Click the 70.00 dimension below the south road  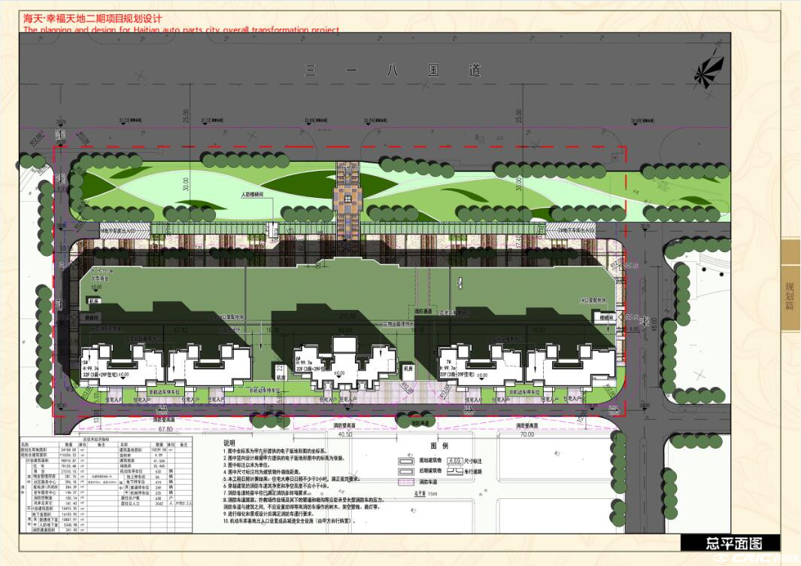pos(526,434)
